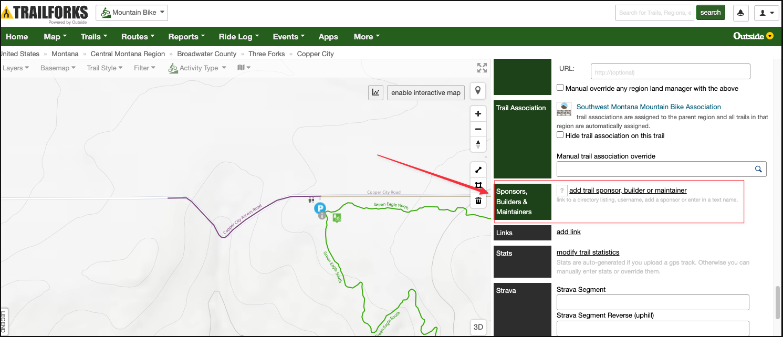Screen dimensions: 783x337
Task: Open the Trail Style dropdown
Action: pos(105,68)
